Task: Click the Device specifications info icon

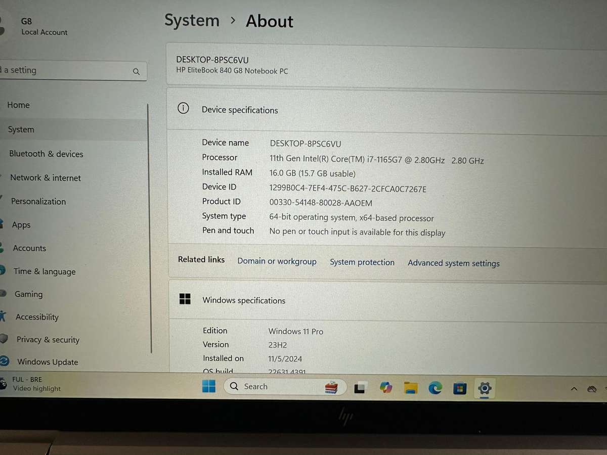Action: tap(183, 108)
